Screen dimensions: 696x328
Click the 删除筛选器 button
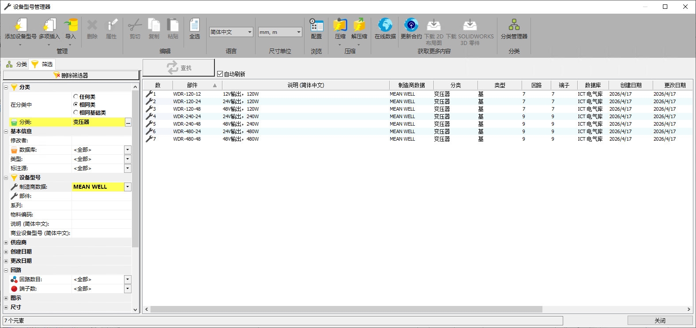pyautogui.click(x=71, y=75)
